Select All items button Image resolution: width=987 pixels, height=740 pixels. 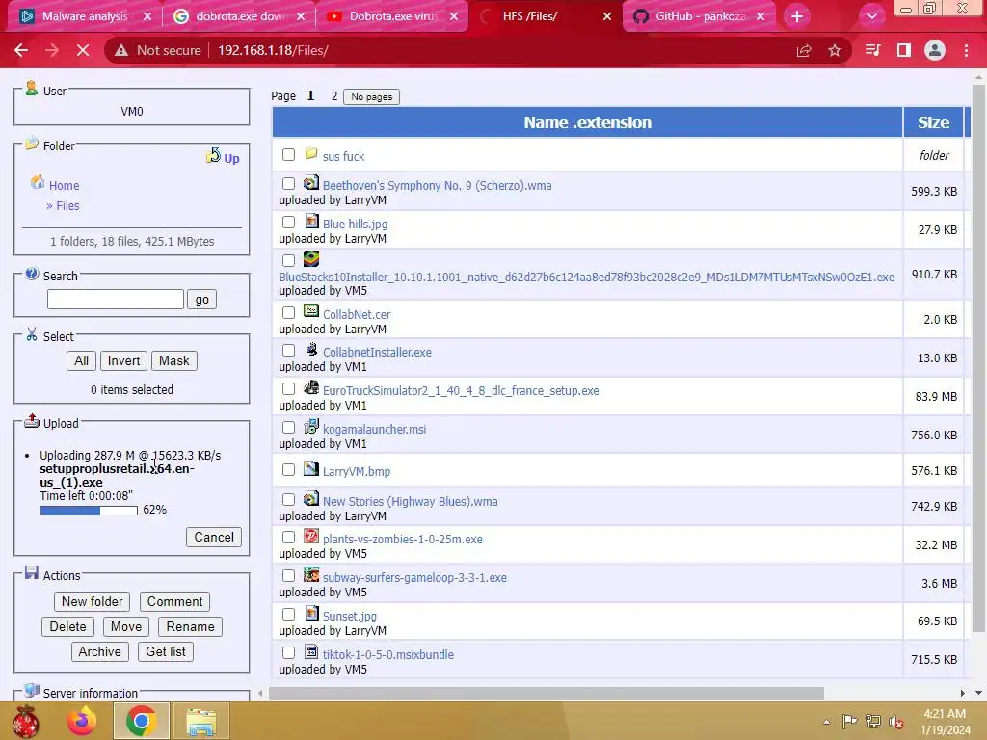81,360
